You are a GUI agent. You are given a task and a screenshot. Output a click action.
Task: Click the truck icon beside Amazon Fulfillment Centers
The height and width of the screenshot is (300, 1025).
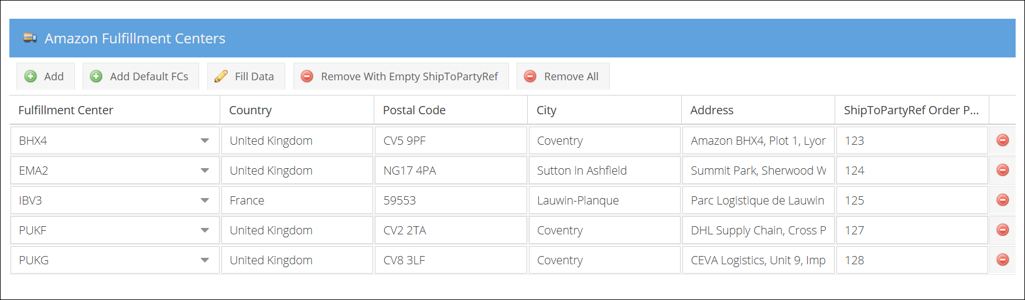pyautogui.click(x=30, y=38)
